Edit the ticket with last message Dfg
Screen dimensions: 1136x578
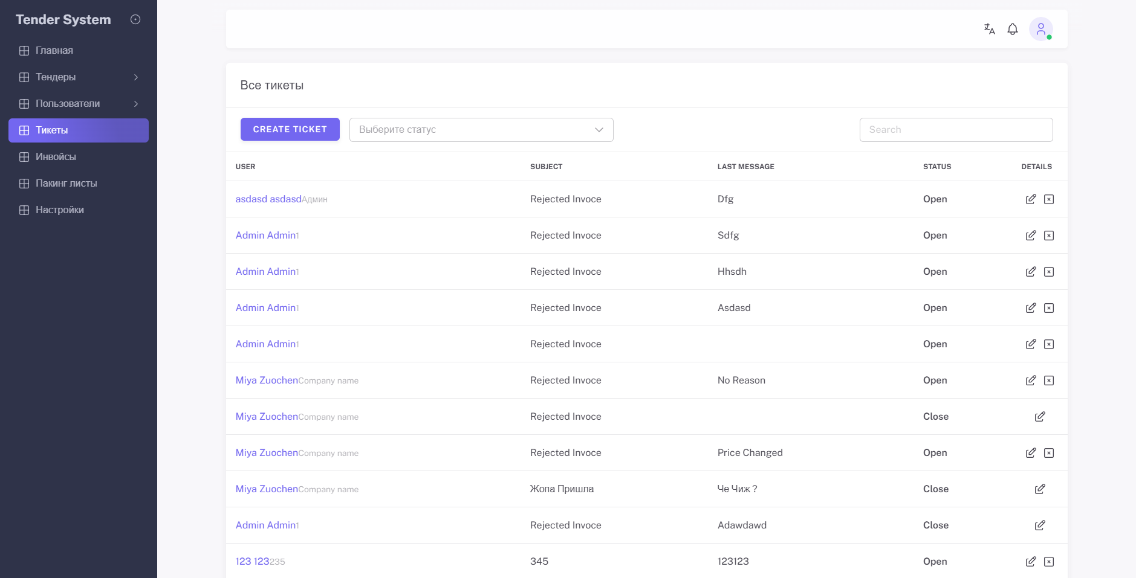[1031, 199]
